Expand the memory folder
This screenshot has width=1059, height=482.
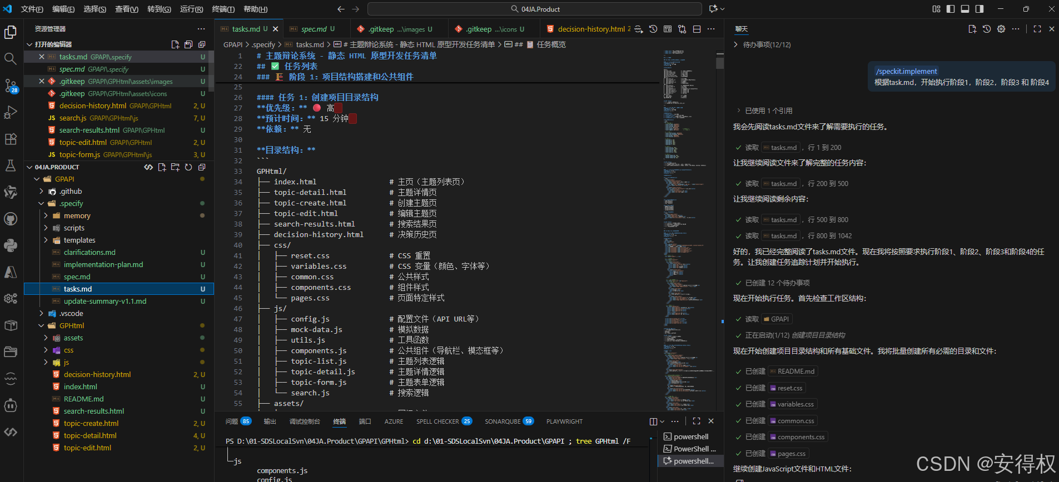pyautogui.click(x=46, y=215)
